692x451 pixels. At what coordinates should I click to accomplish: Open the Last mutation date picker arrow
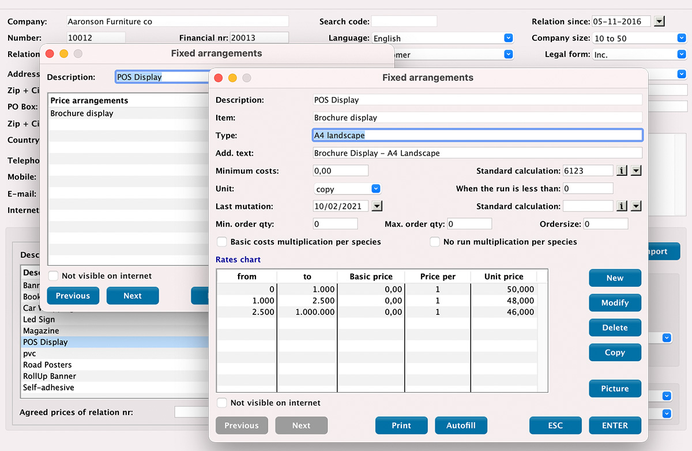(x=377, y=206)
